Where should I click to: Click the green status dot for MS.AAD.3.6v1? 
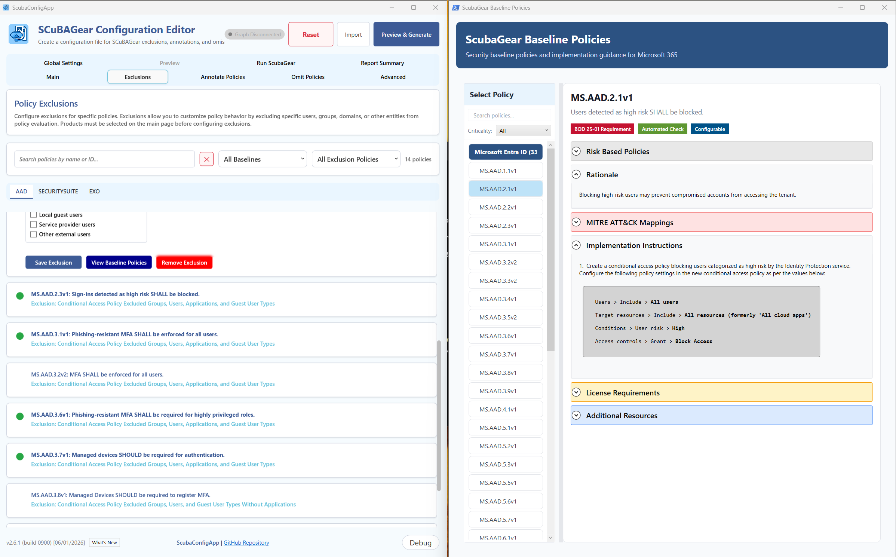[x=20, y=416]
